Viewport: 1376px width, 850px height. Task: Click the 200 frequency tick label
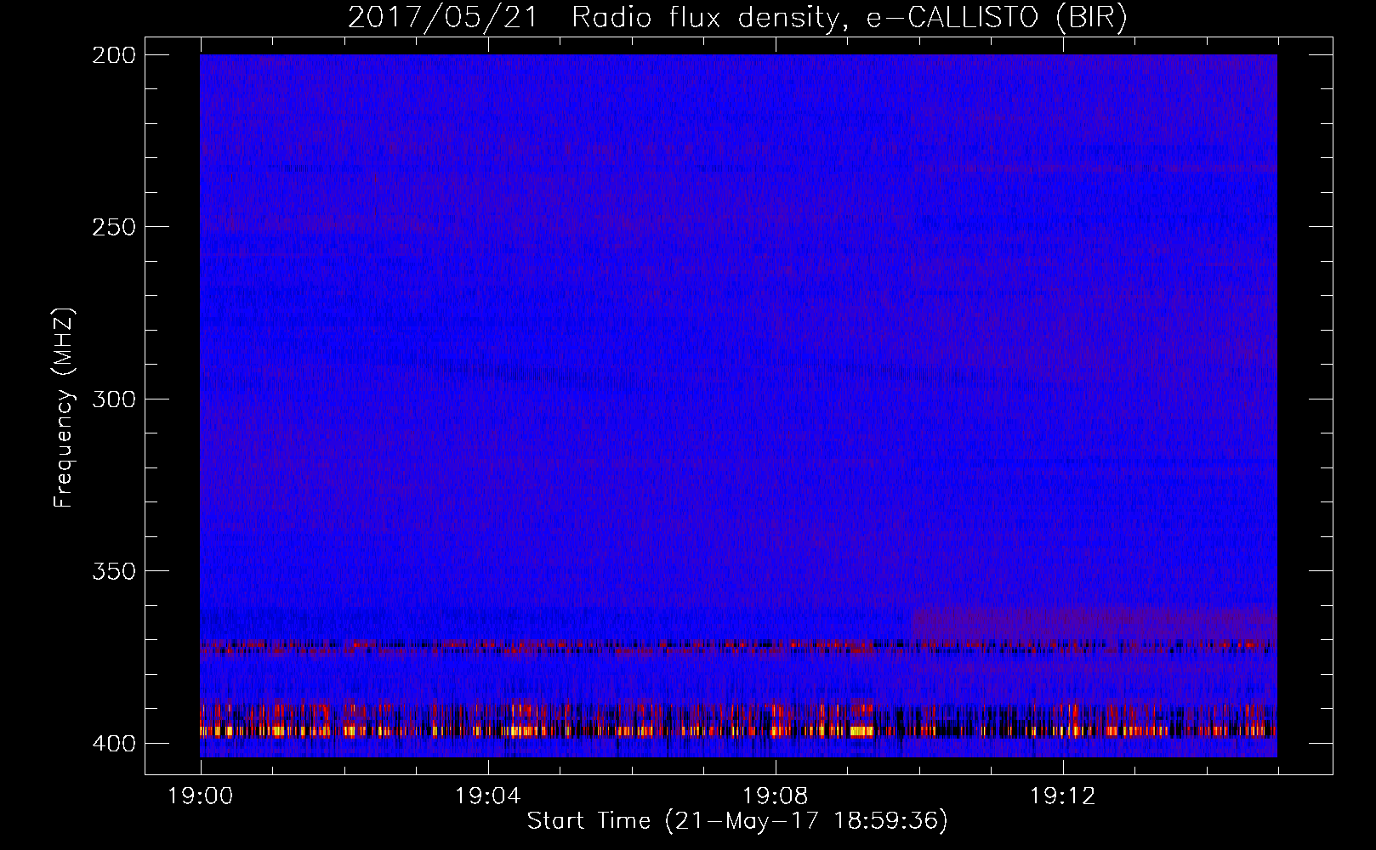coord(113,55)
